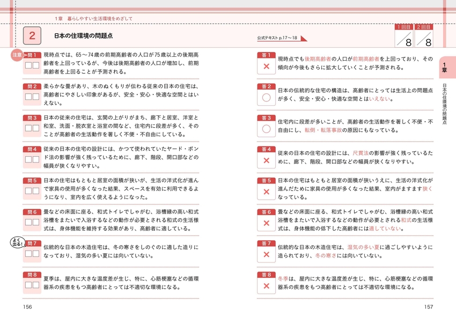Click the red triangle after 公式テキスト p.17～18

pos(303,39)
